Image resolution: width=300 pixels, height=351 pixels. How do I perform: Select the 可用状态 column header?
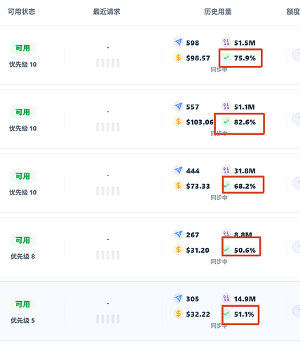(22, 11)
